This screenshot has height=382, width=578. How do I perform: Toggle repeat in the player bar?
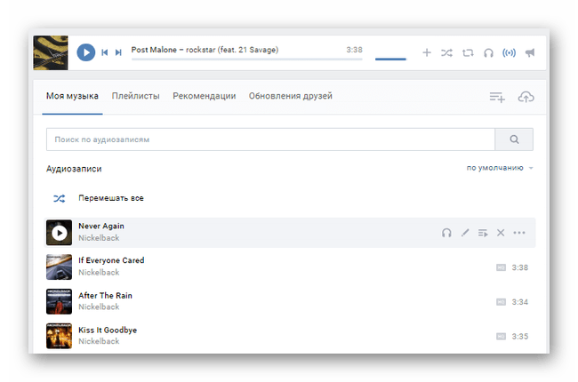(468, 53)
